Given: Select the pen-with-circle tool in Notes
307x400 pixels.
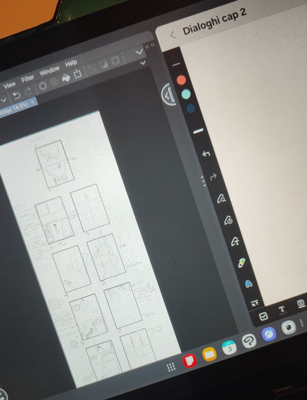Looking at the screenshot, I should 228,220.
